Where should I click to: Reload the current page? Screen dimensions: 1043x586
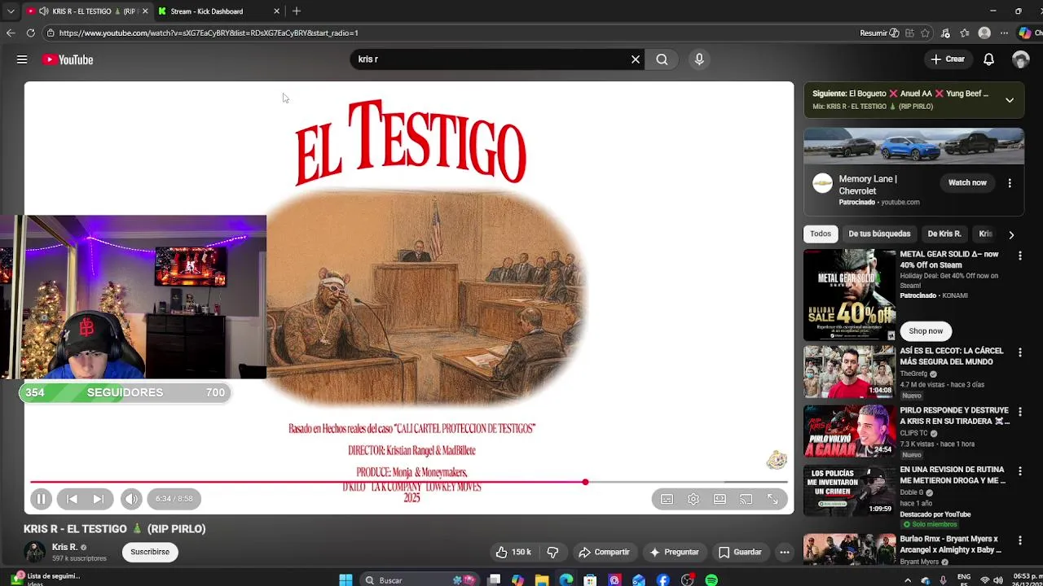click(x=30, y=33)
